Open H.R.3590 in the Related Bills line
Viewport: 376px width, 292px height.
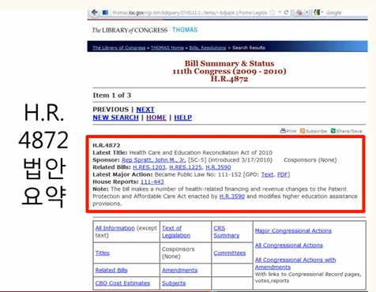click(218, 167)
